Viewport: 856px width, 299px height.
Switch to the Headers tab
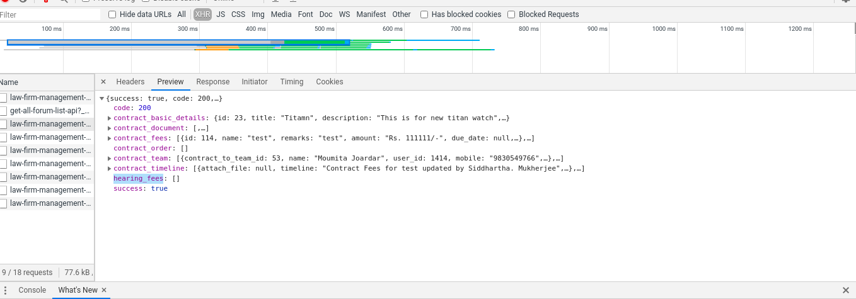[x=130, y=82]
